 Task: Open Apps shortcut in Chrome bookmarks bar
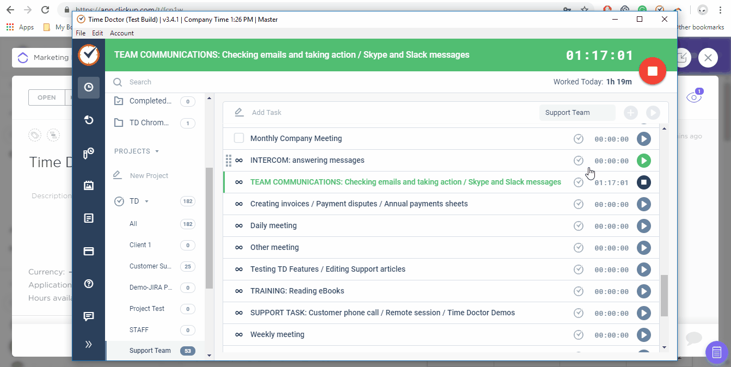(x=20, y=27)
